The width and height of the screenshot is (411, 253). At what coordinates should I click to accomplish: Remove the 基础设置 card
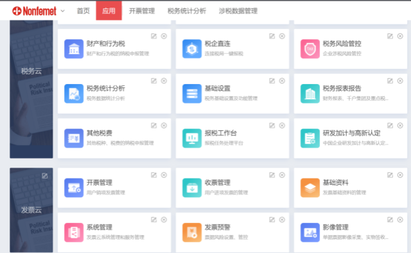click(x=282, y=81)
